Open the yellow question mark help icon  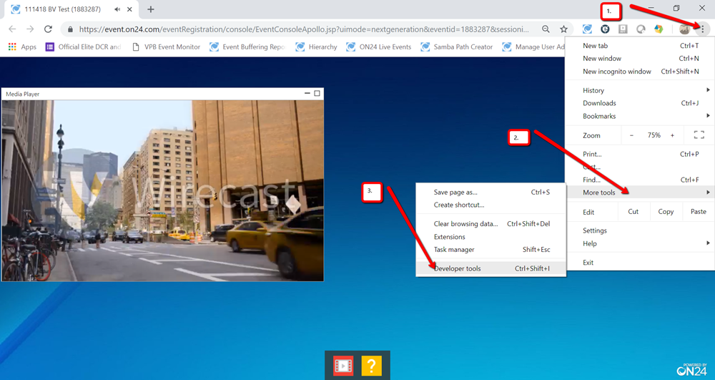pyautogui.click(x=372, y=366)
